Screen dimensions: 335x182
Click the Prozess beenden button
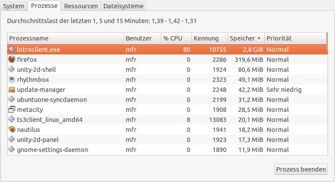pos(301,169)
